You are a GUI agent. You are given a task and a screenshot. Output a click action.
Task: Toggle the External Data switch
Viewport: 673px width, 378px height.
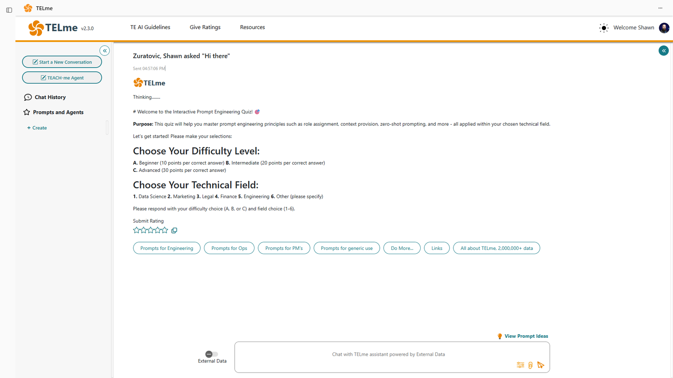(x=212, y=354)
